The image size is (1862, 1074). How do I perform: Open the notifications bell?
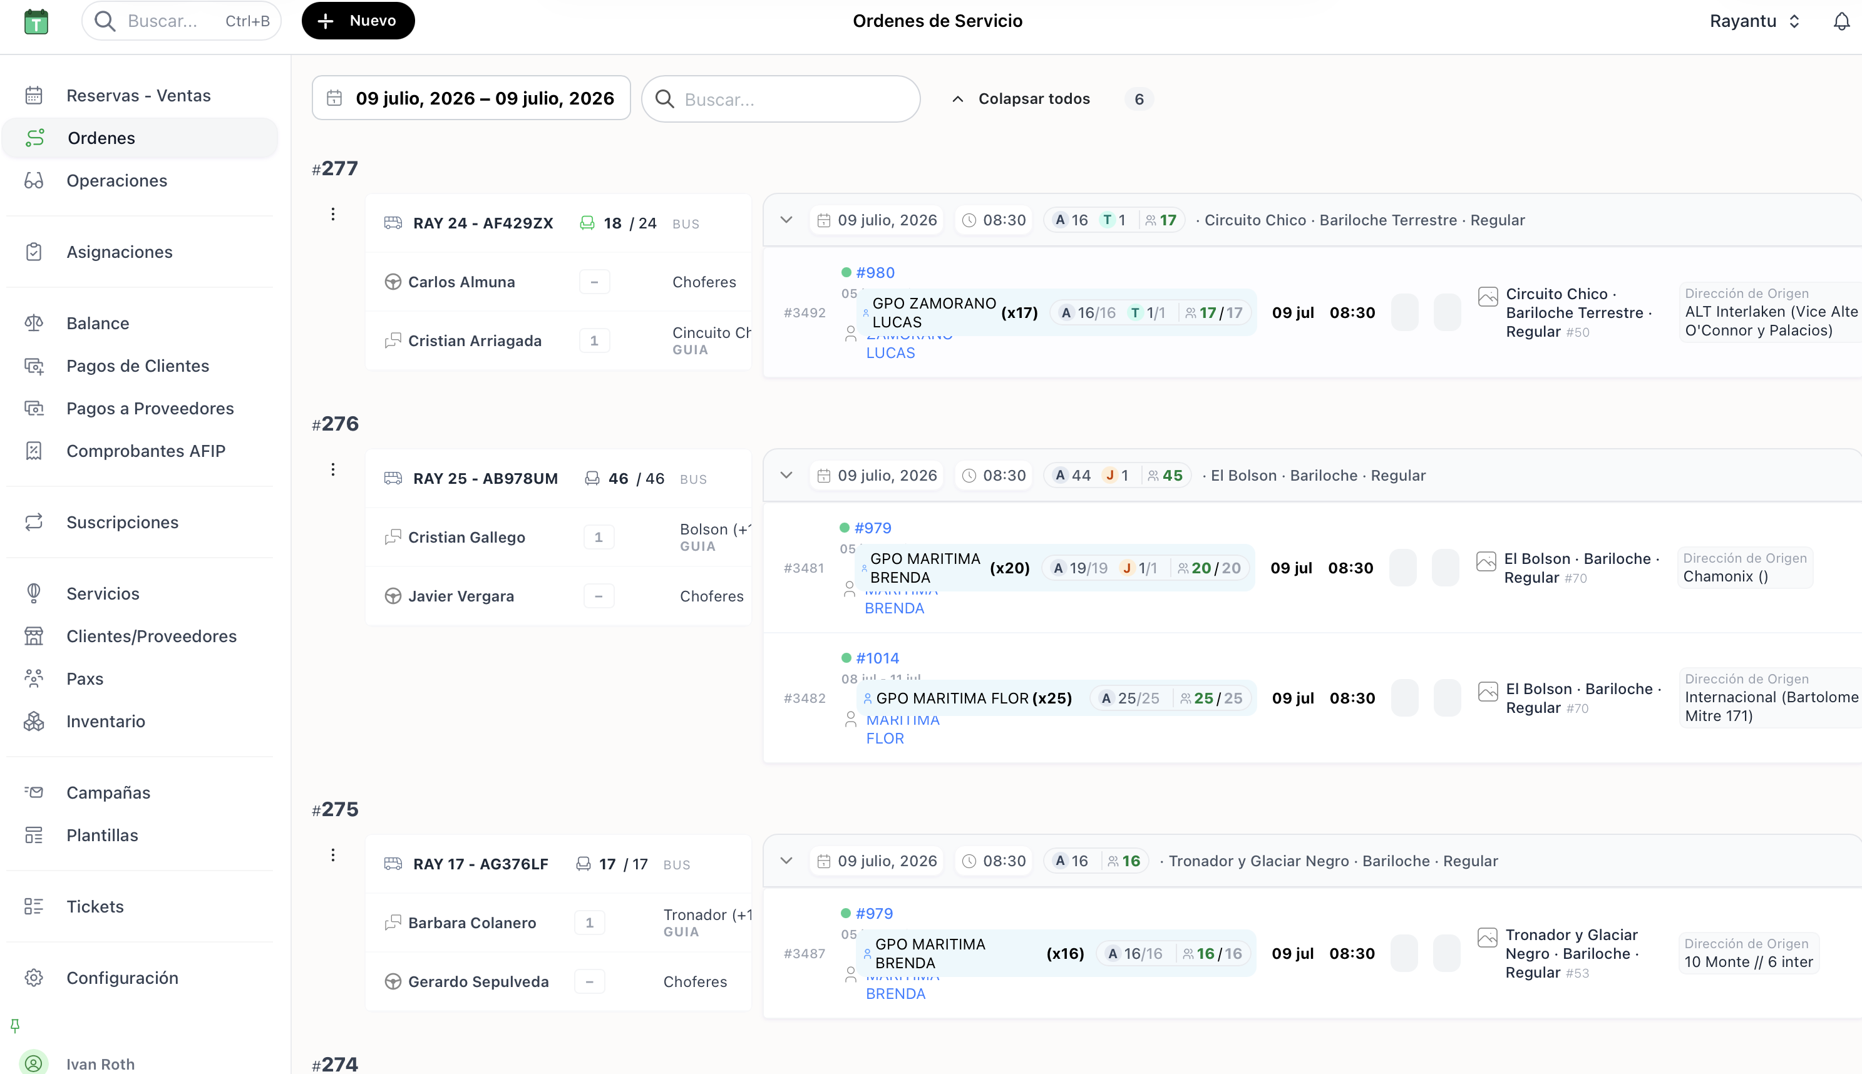point(1841,21)
